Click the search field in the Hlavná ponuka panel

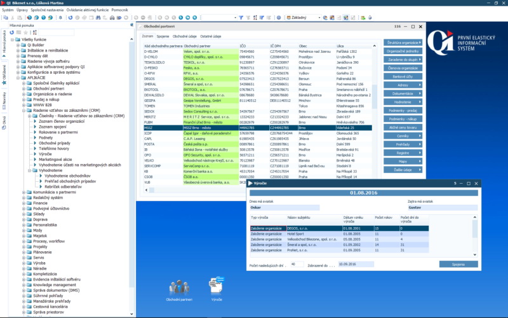point(56,32)
